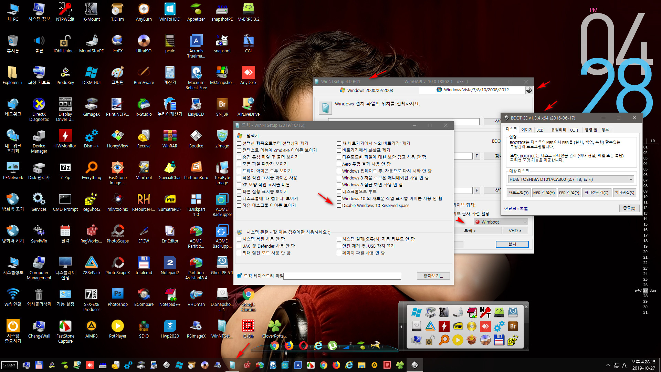This screenshot has width=661, height=372.
Task: Open the M-BRPE 3.2 desktop icon
Action: coord(248,12)
